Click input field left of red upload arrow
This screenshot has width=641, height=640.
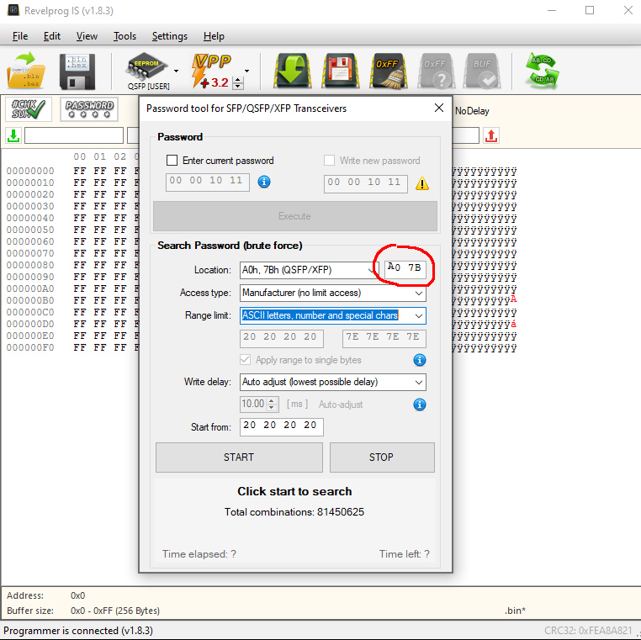465,135
